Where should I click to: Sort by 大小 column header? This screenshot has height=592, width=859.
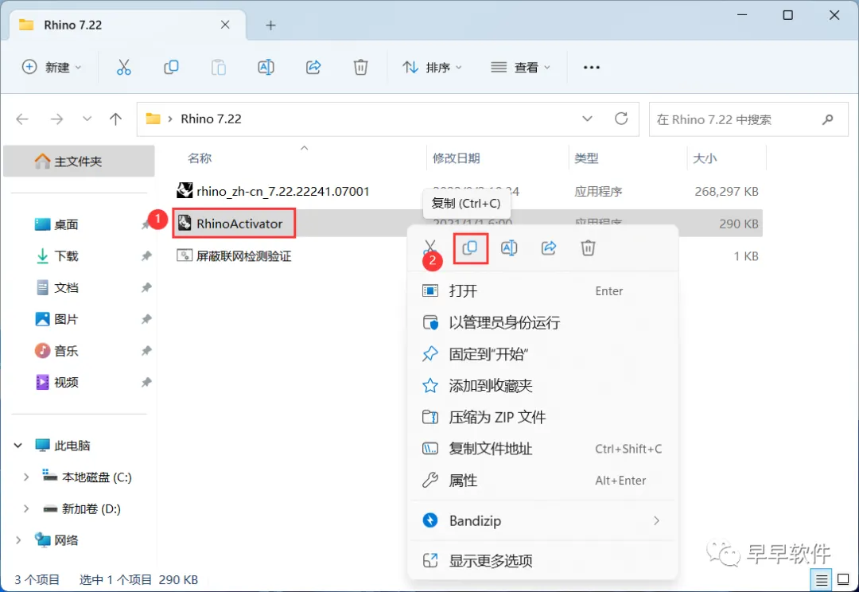705,158
